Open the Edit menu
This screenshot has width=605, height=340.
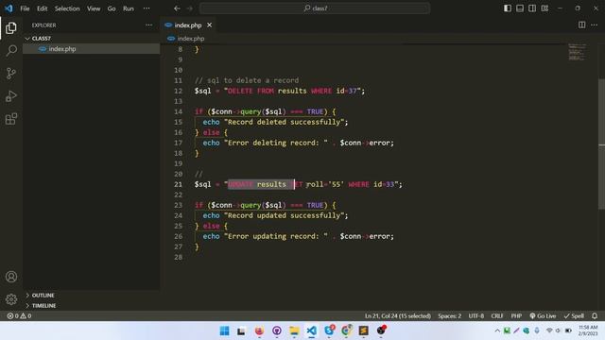click(42, 8)
